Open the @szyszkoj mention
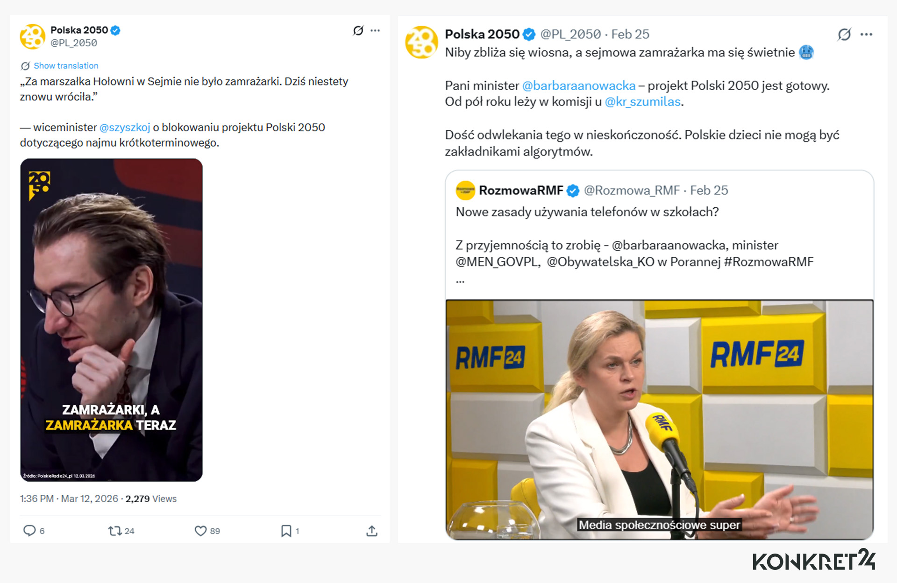This screenshot has height=583, width=897. pyautogui.click(x=125, y=127)
